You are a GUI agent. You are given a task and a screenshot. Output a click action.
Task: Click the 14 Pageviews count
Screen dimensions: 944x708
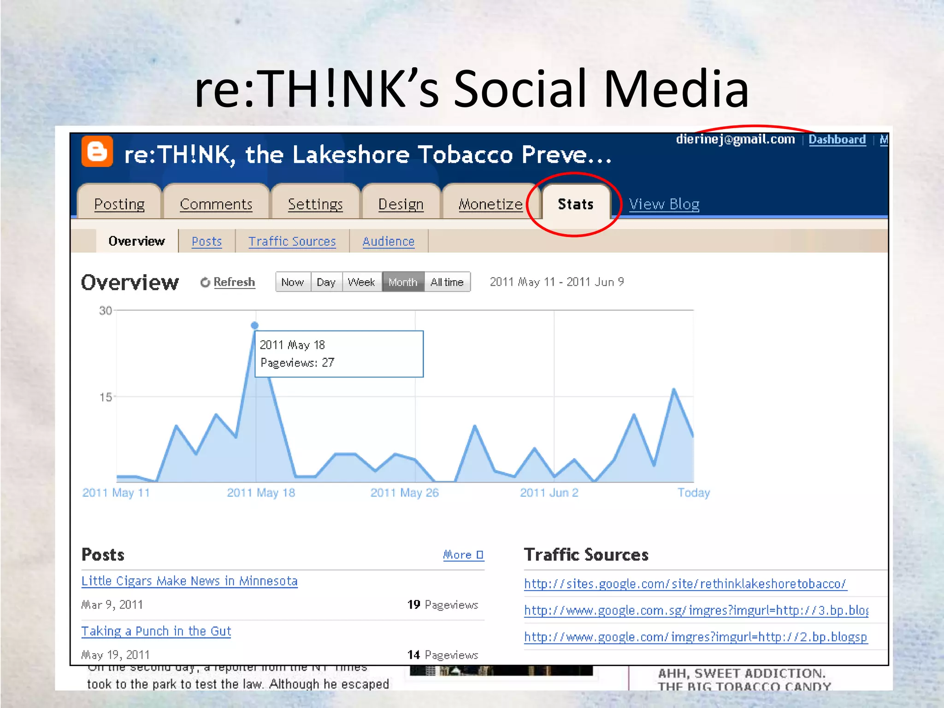click(442, 655)
